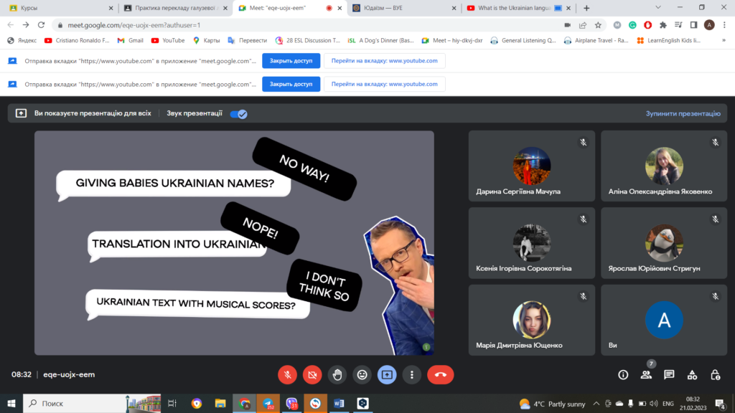735x413 pixels.
Task: Click the first Закрыть доступ button
Action: [291, 61]
